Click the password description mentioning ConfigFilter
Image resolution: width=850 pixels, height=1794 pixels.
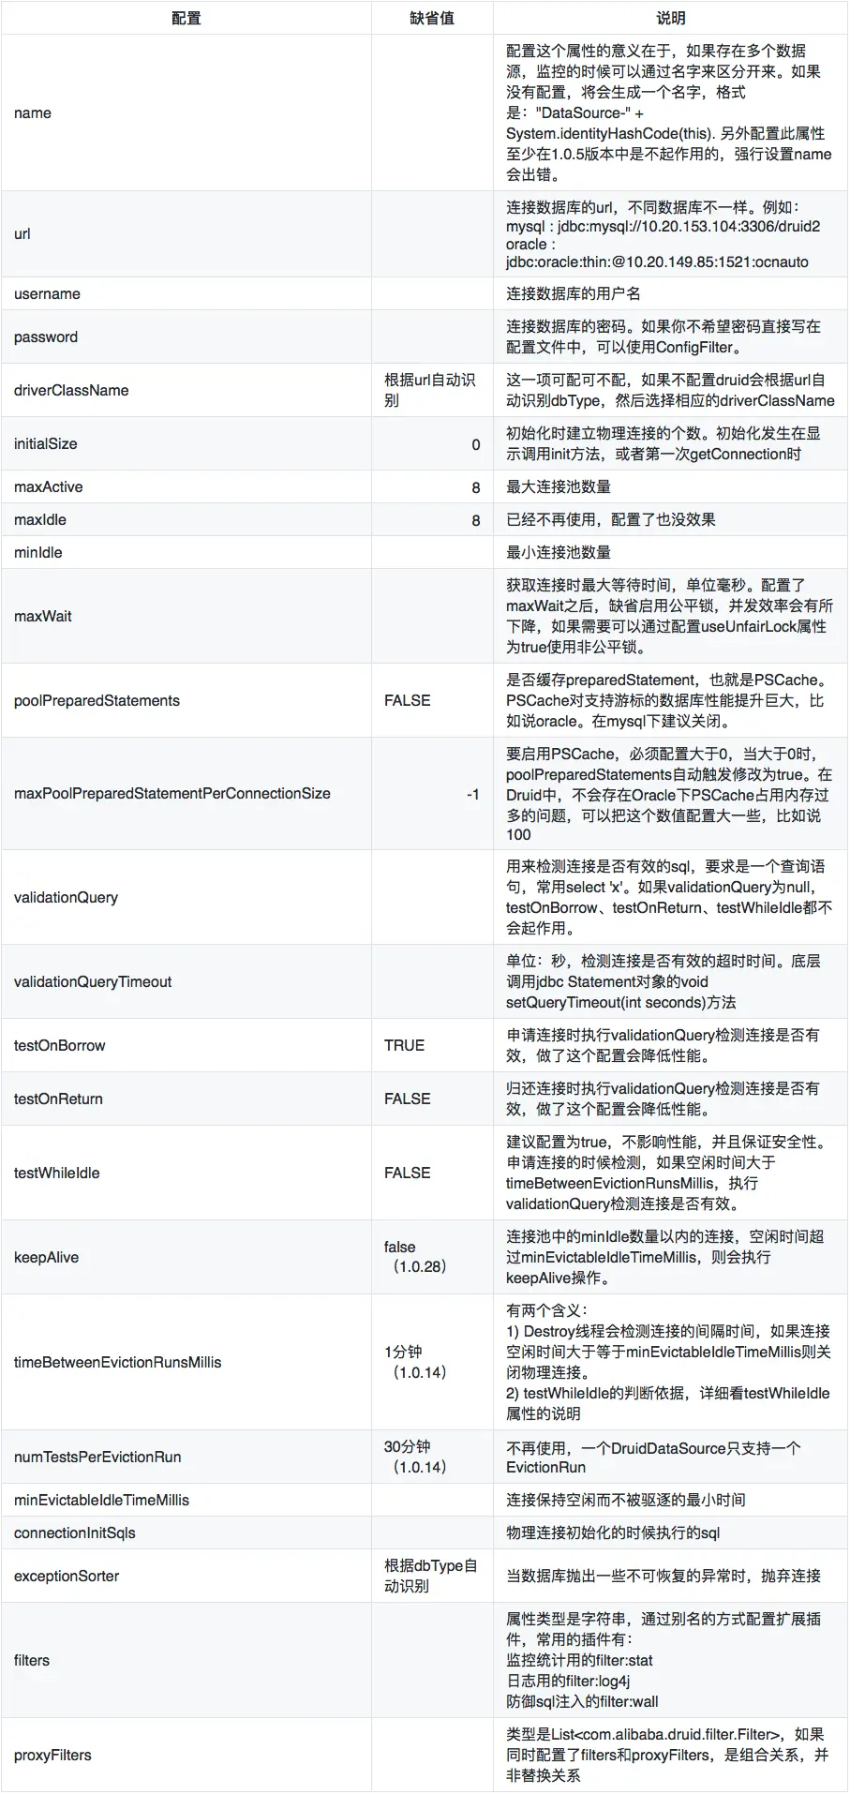pos(664,336)
